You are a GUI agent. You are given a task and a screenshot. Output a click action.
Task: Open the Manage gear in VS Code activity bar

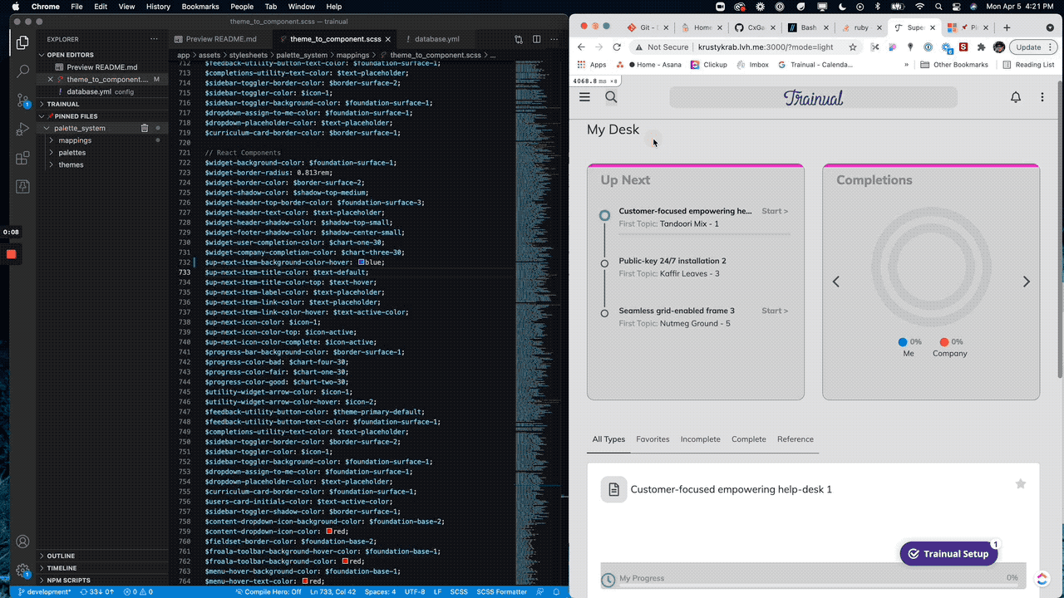click(22, 571)
